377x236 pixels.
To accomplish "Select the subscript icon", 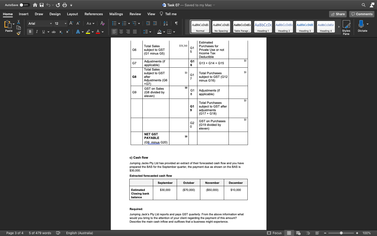I will 60,32.
